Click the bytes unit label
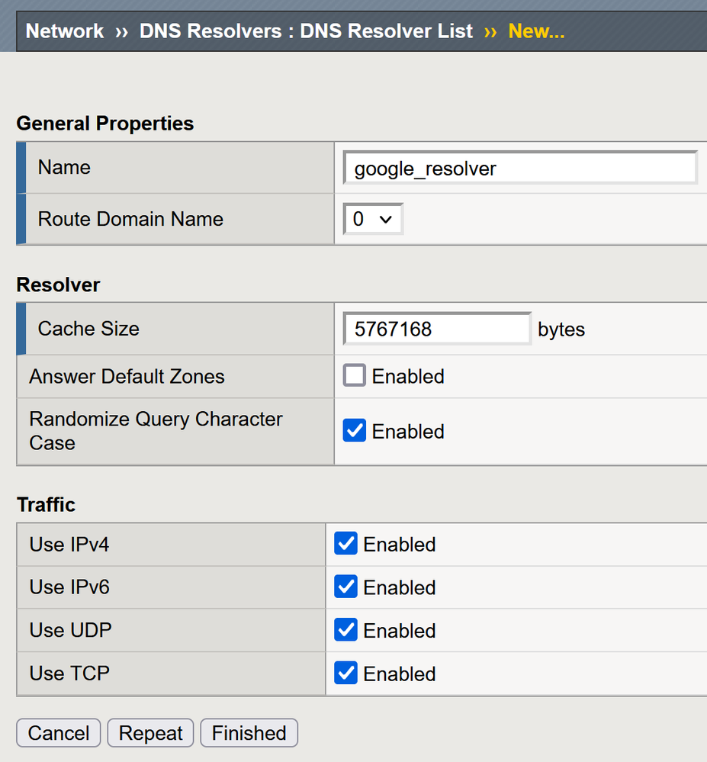707x762 pixels. click(x=561, y=330)
